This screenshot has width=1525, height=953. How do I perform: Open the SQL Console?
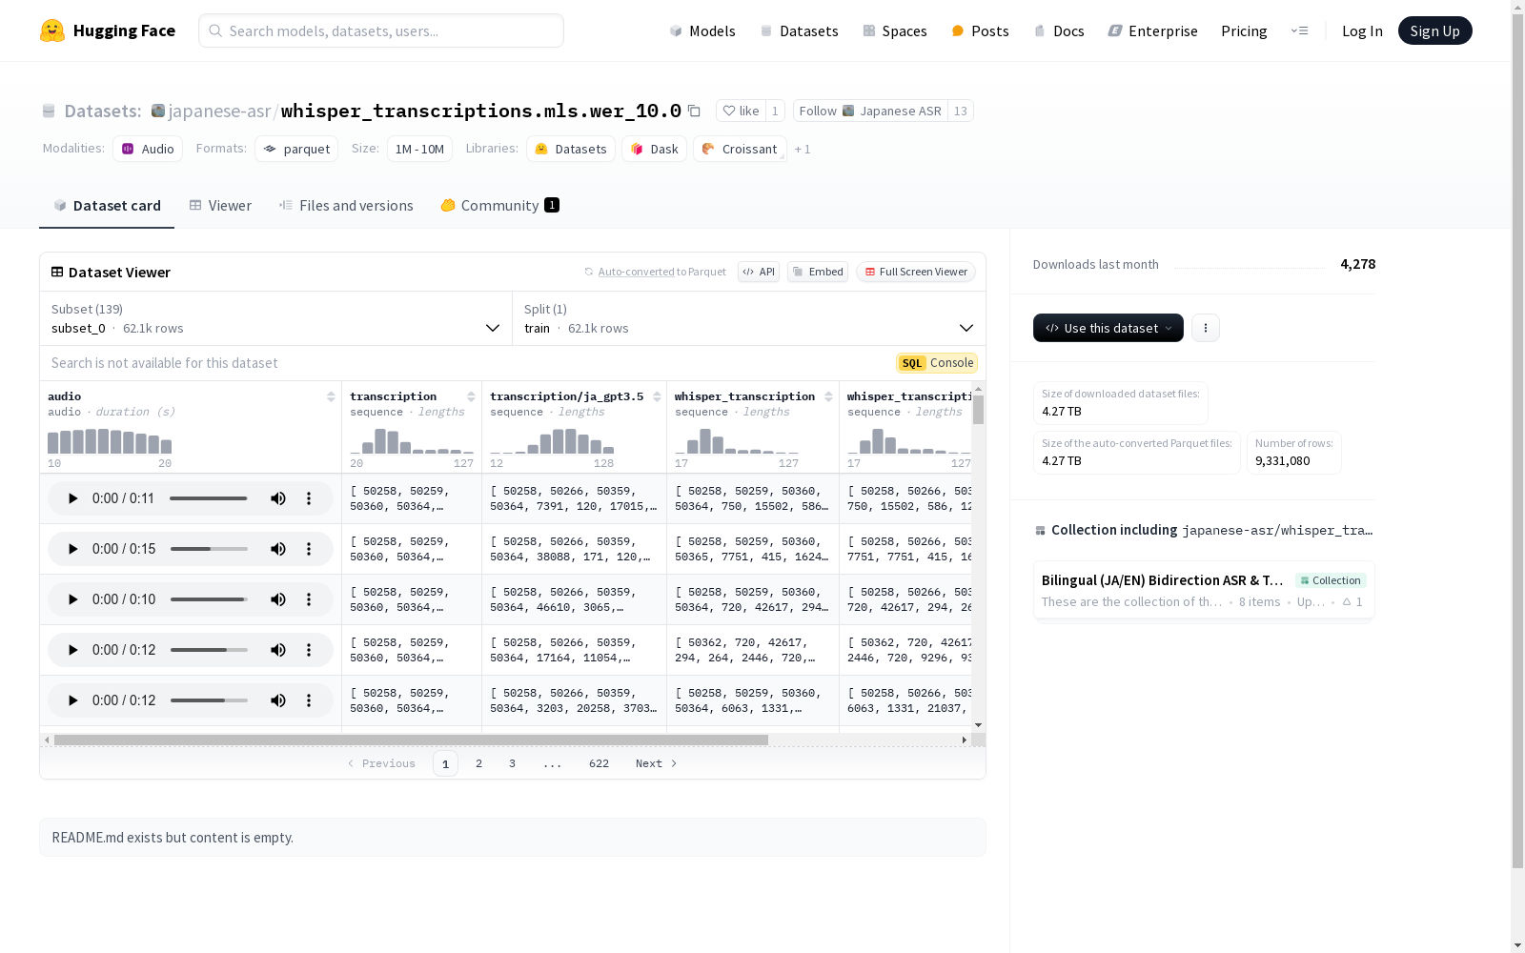[937, 363]
